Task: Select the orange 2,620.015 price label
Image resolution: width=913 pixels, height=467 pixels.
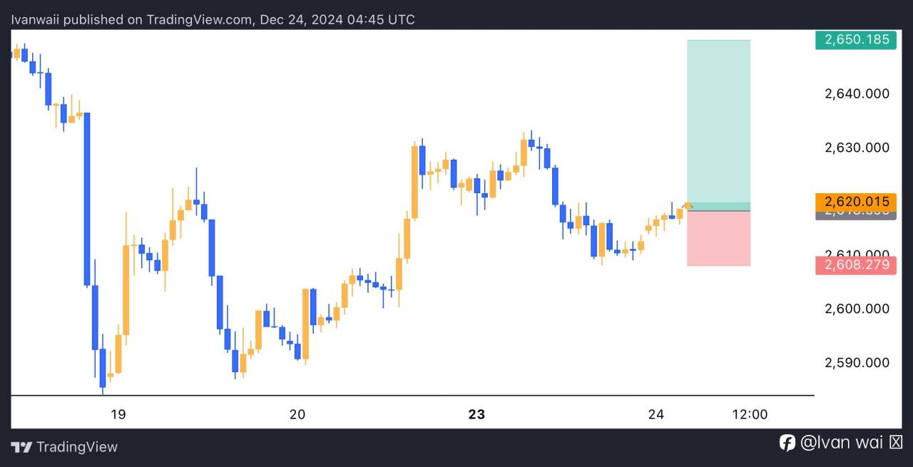Action: [x=856, y=202]
